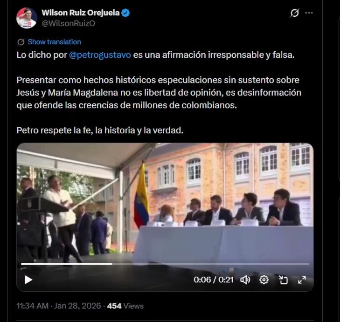Mute the video using the speaker icon
The image size is (340, 322).
tap(245, 280)
